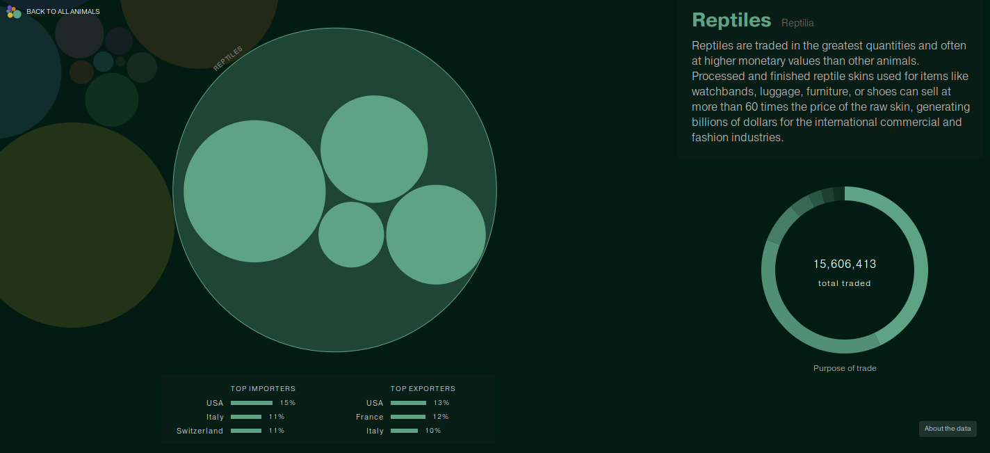
Task: Click the '15%' value for USA imports
Action: click(288, 403)
